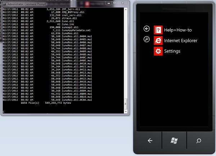Click the ZuneRes.dll.0413.mui file name
The width and height of the screenshot is (216, 156).
(x=77, y=73)
